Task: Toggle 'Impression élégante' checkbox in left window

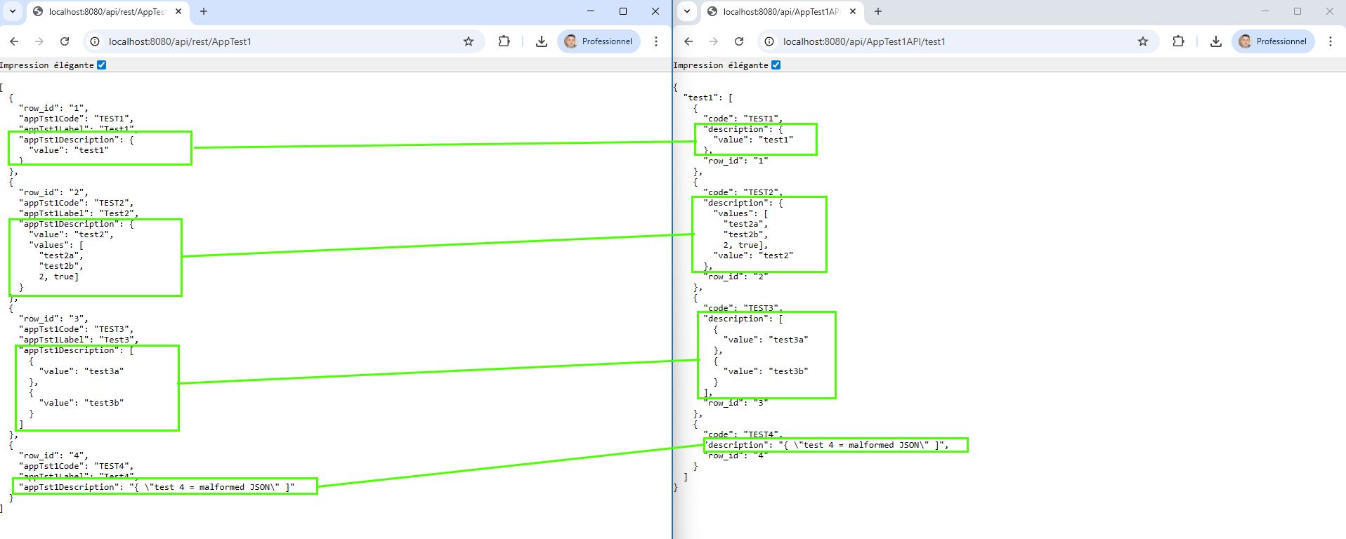Action: coord(101,65)
